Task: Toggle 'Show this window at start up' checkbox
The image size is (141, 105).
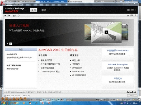Action: 5,96
